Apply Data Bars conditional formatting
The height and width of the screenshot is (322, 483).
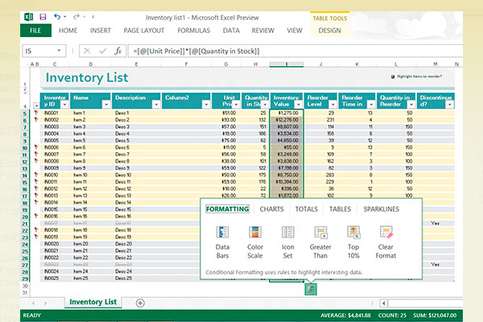223,233
